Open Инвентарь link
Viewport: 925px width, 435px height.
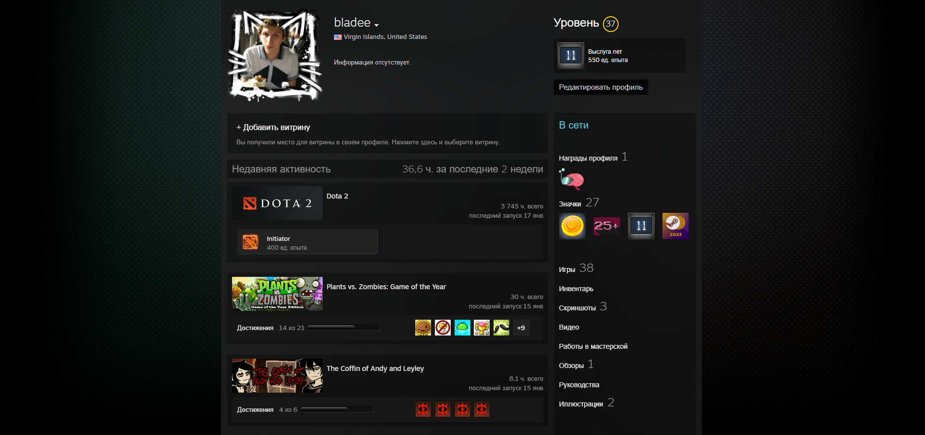coord(576,289)
